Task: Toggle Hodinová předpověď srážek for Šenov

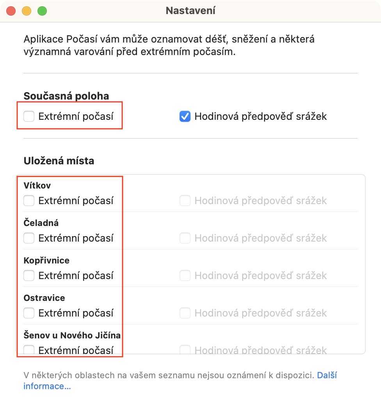Action: point(185,350)
